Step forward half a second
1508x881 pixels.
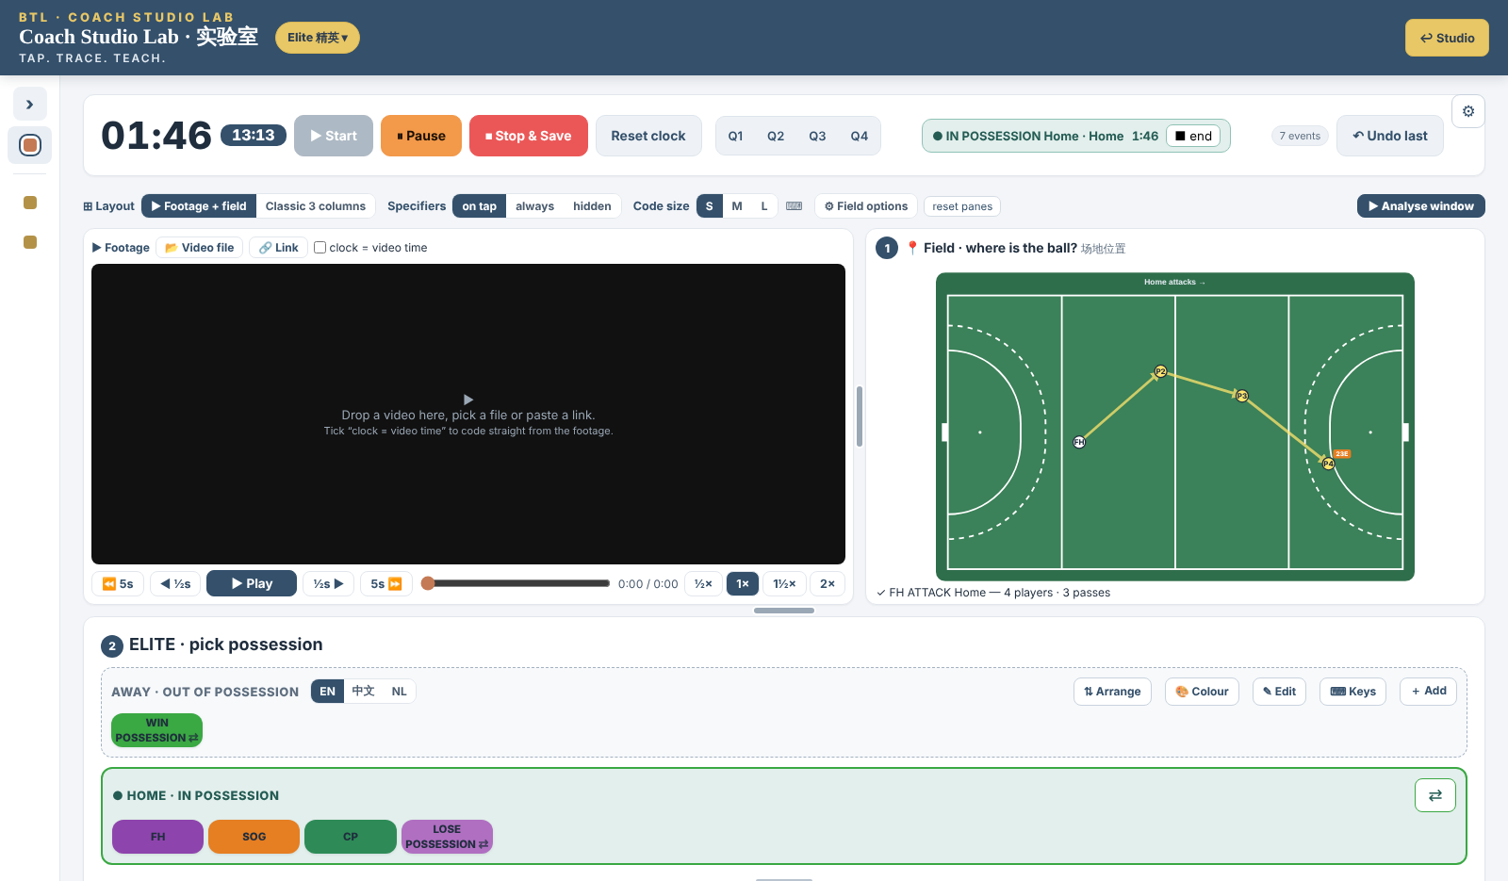[329, 584]
